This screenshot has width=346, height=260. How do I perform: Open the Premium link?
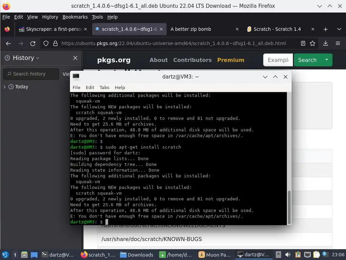pyautogui.click(x=230, y=60)
